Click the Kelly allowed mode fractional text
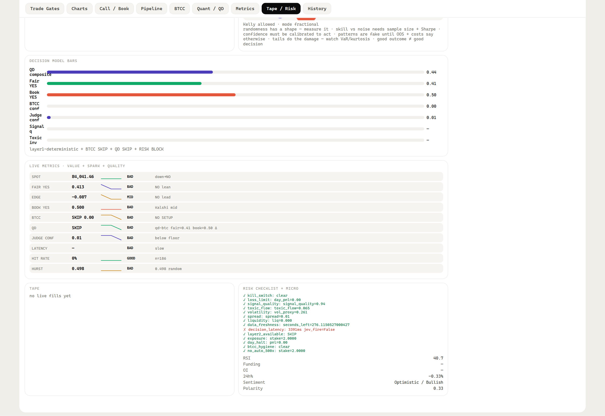The height and width of the screenshot is (416, 605). coord(281,24)
